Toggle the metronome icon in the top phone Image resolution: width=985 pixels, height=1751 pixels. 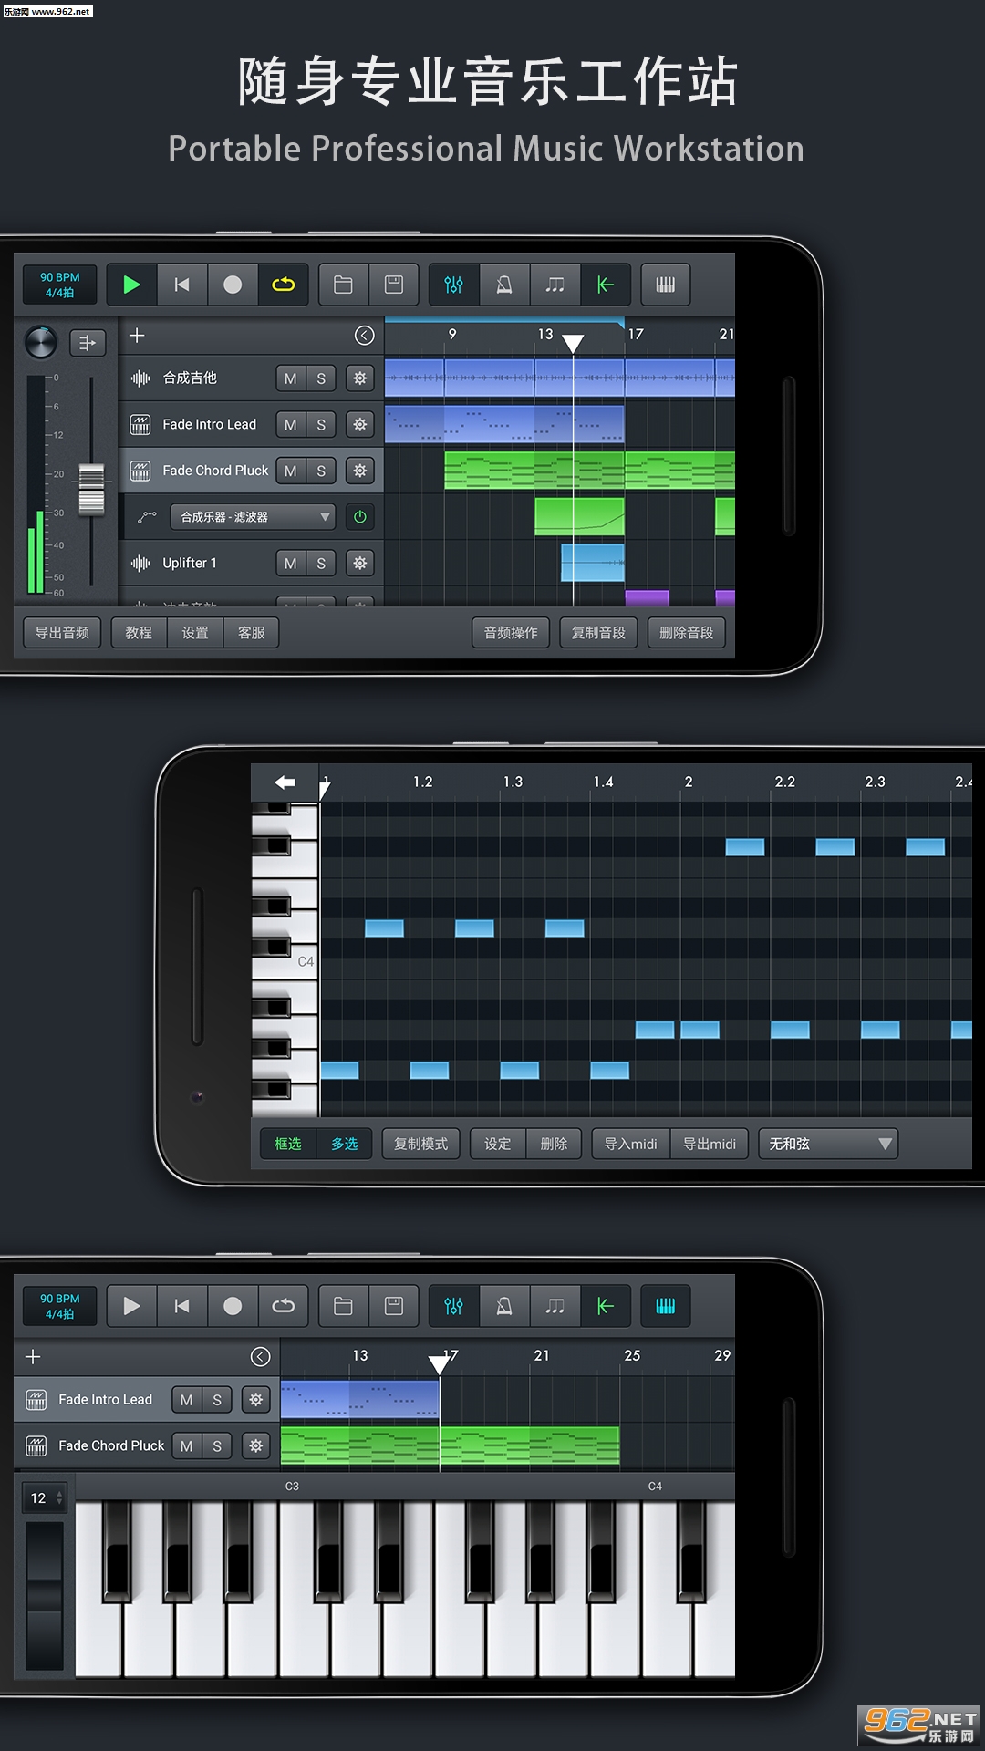tap(503, 285)
